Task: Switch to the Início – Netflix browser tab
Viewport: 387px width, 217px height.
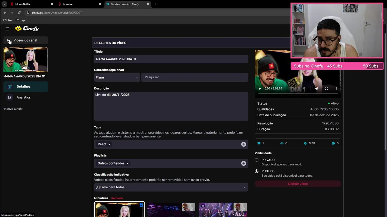Action: (31, 4)
